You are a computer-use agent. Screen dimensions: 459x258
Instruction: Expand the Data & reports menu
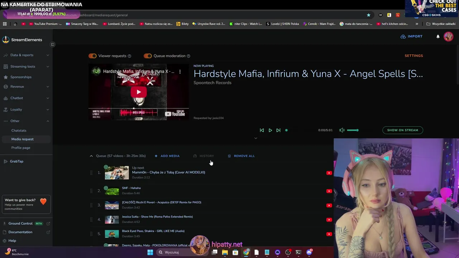tap(48, 55)
